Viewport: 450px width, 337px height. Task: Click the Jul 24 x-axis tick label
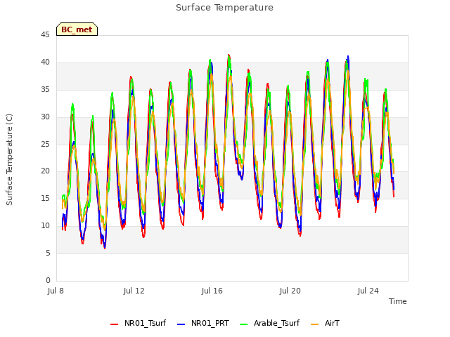[x=368, y=291]
